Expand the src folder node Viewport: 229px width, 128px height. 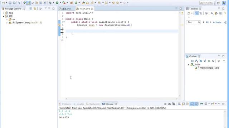click(7, 19)
